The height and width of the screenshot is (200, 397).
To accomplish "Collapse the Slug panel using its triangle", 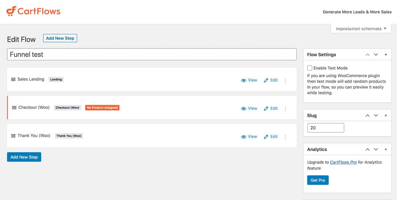I will tap(386, 115).
